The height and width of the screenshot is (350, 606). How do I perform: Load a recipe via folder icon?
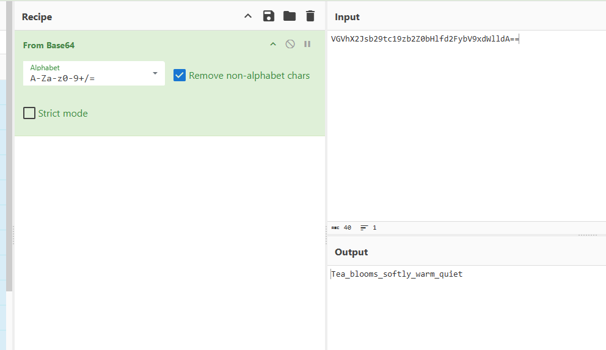click(290, 16)
